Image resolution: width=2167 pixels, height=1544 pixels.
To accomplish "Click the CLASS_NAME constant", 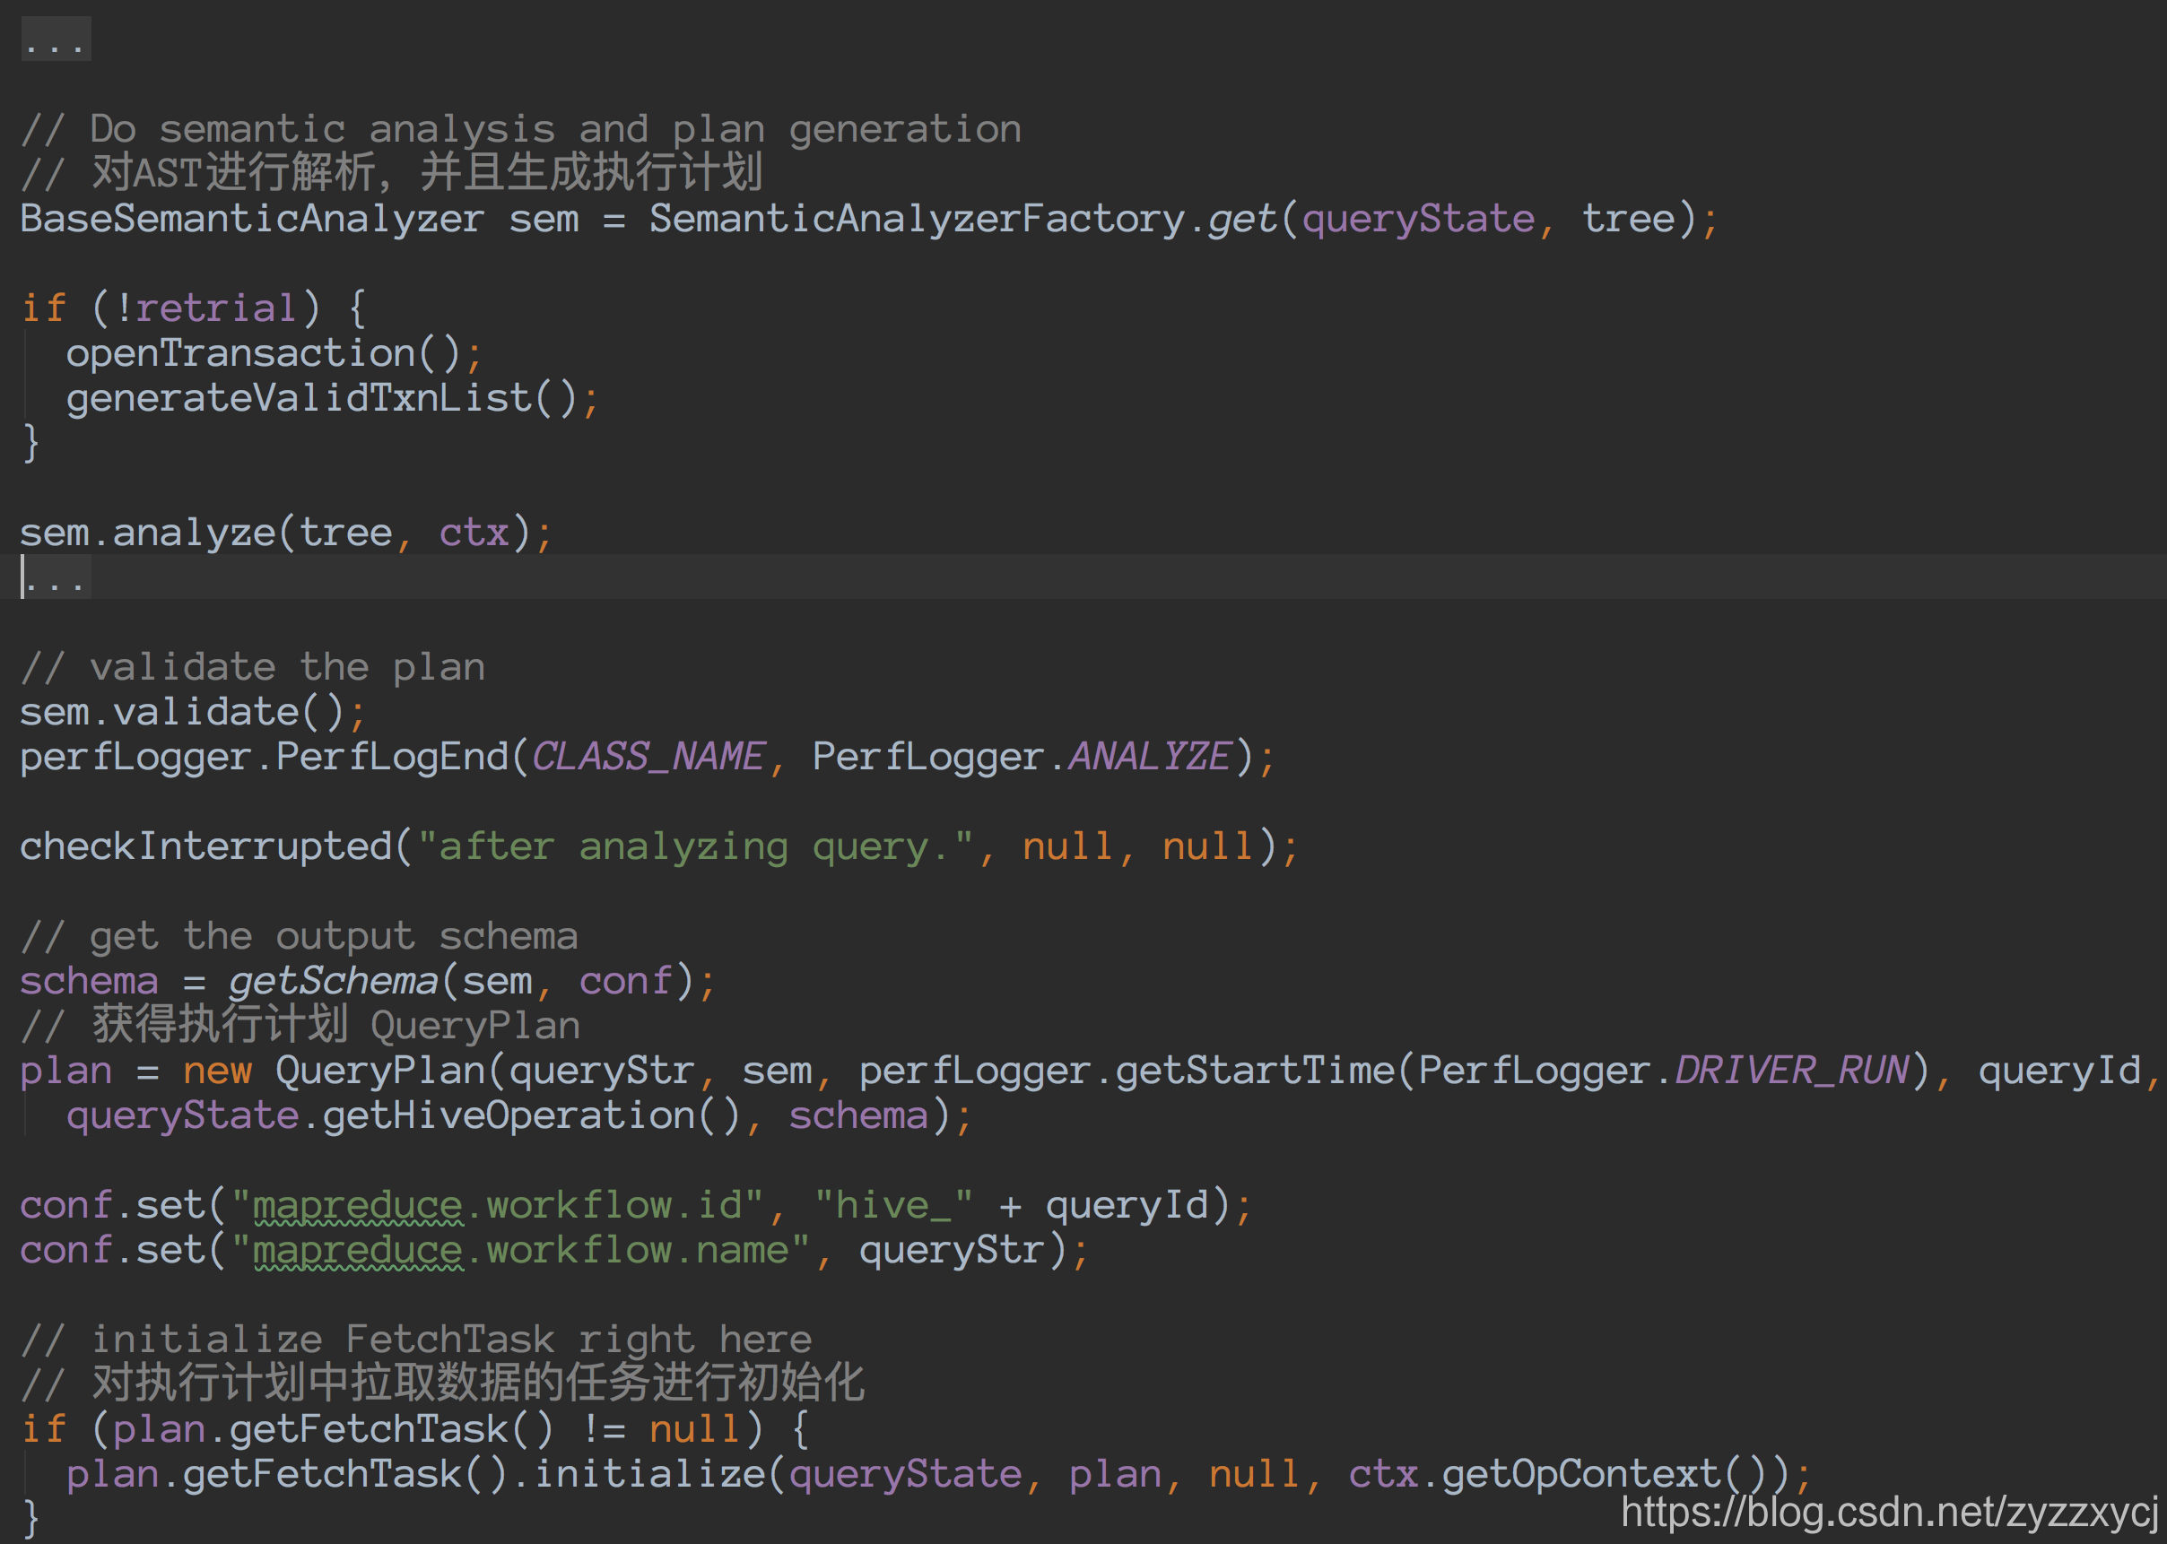I will point(648,757).
